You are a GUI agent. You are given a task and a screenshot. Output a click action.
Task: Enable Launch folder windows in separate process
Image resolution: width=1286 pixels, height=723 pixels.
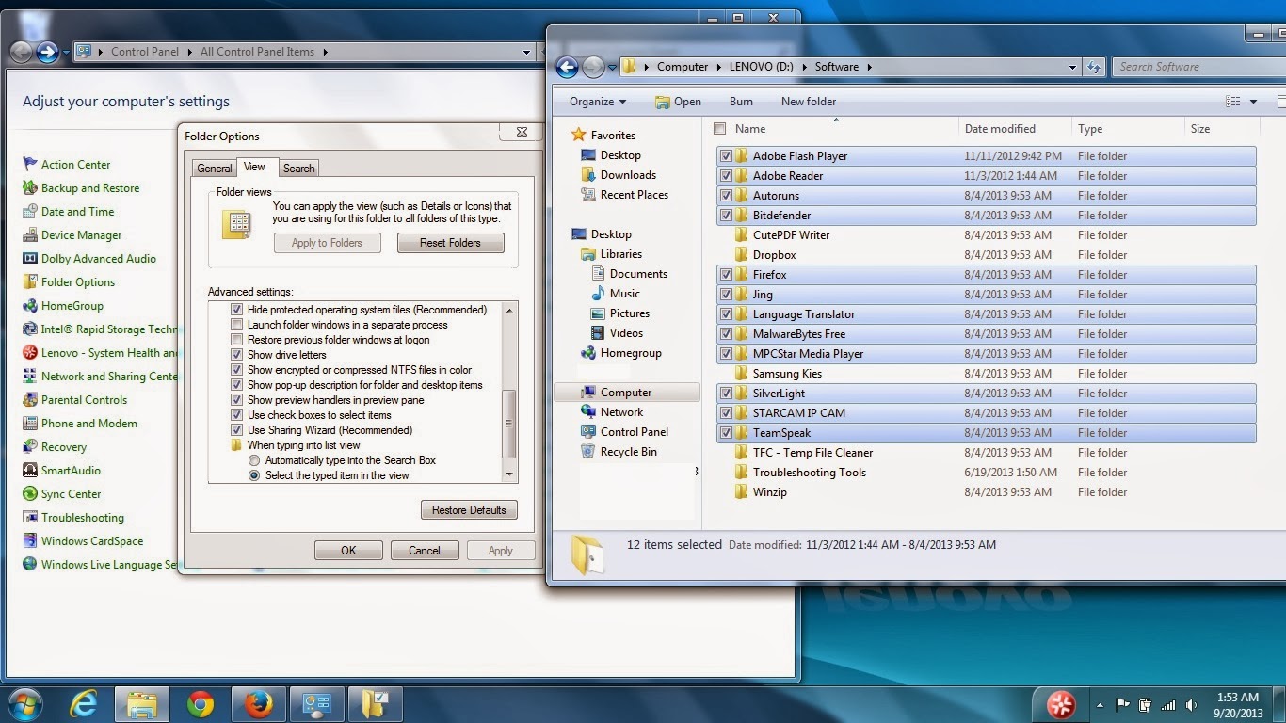click(237, 325)
